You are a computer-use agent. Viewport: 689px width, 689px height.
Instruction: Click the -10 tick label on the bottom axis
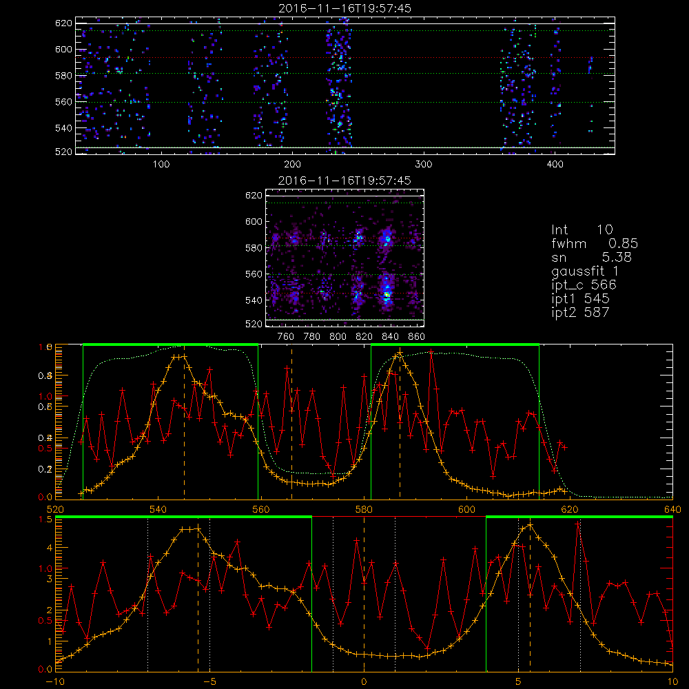(x=55, y=682)
